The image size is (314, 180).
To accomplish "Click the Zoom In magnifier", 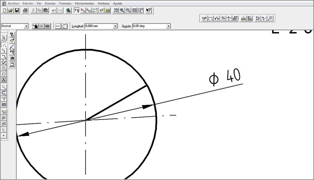I will [x=122, y=10].
